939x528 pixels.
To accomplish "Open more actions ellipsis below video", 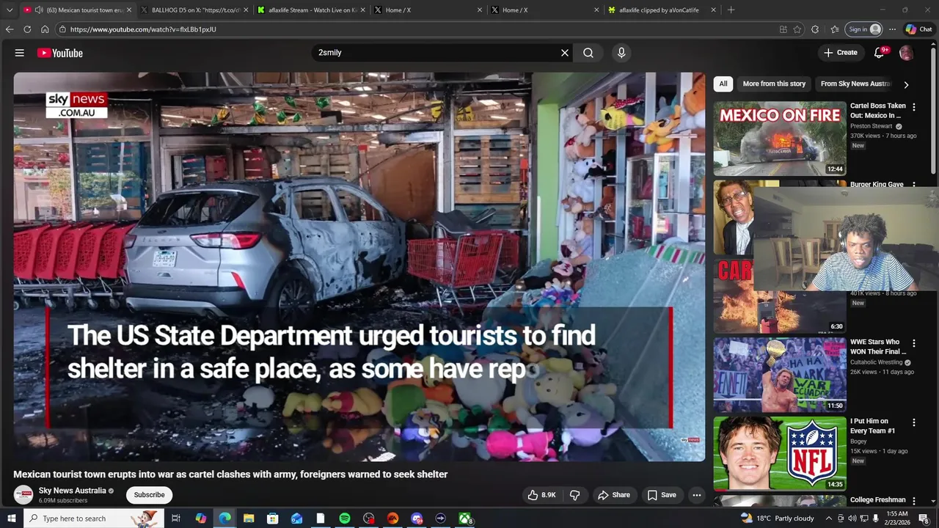I will click(697, 495).
